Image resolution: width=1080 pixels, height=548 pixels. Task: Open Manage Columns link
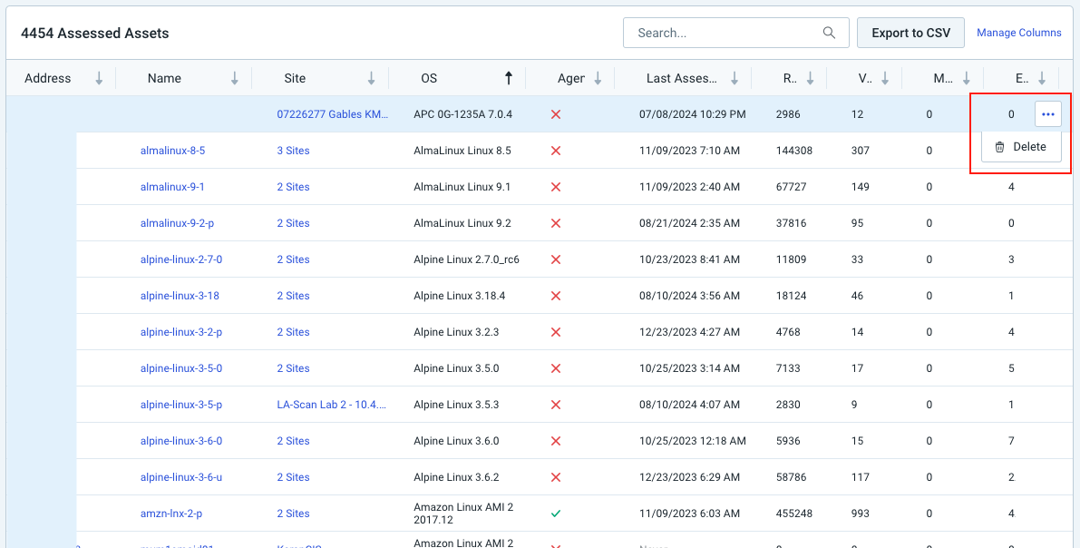(1018, 33)
